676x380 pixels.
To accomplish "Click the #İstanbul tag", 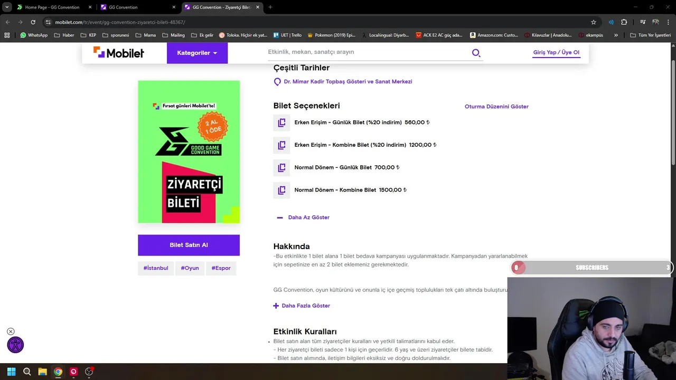I will 156,268.
